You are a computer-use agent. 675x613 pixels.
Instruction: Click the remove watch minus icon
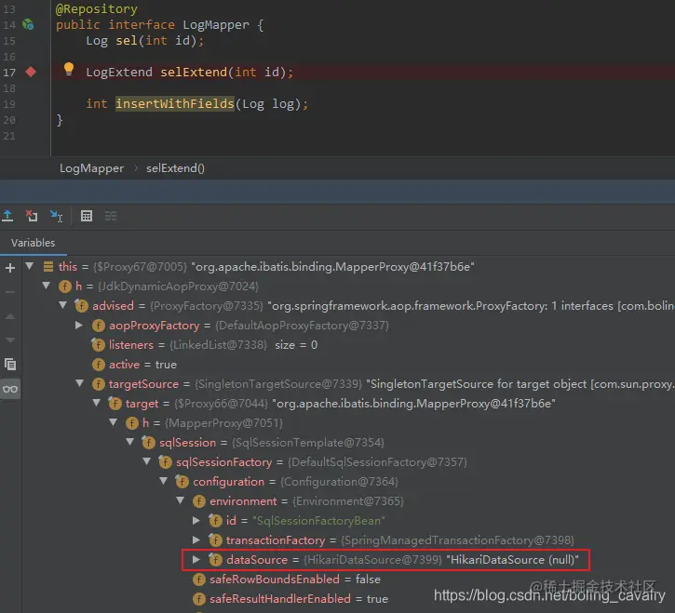[10, 292]
